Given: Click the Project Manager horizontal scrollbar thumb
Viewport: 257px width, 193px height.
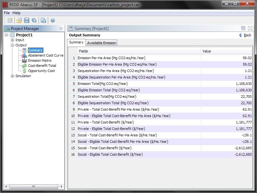Looking at the screenshot, I should pos(34,187).
